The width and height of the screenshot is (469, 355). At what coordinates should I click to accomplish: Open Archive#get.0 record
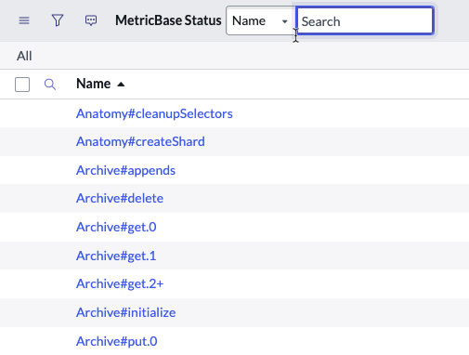116,227
